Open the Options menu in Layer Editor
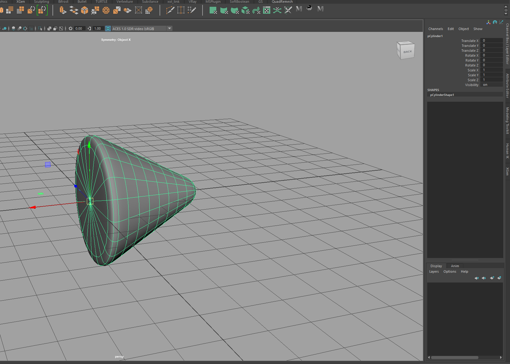The height and width of the screenshot is (364, 510). click(x=450, y=271)
